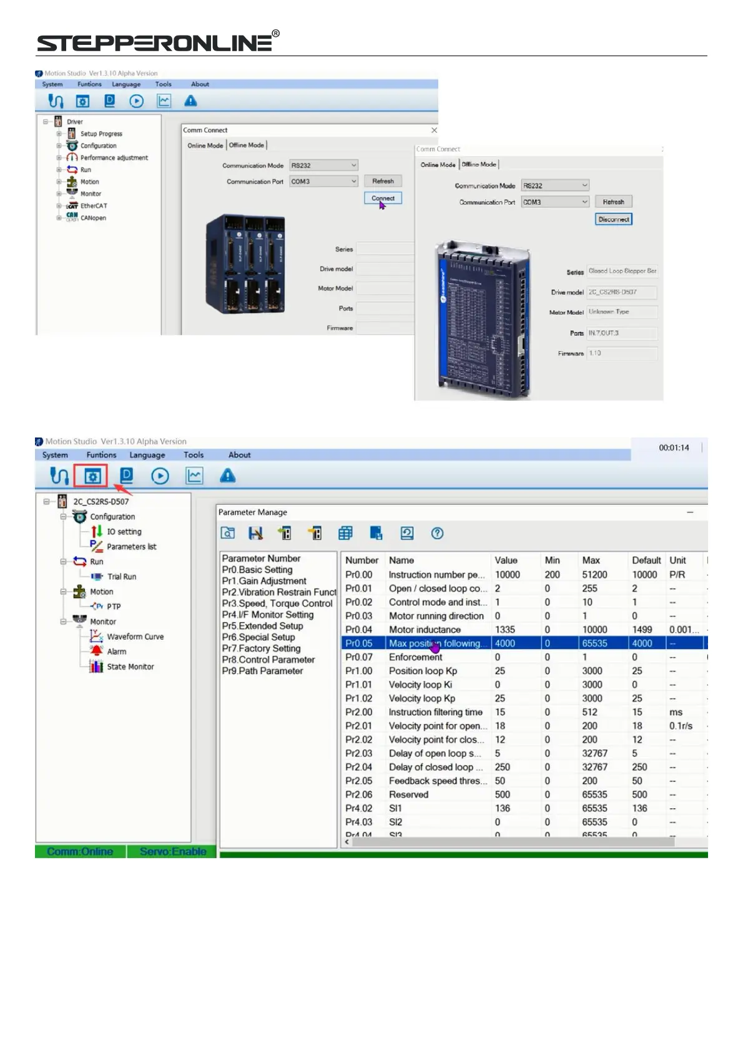743x1051 pixels.
Task: Select IO setting in the device tree
Action: 124,532
